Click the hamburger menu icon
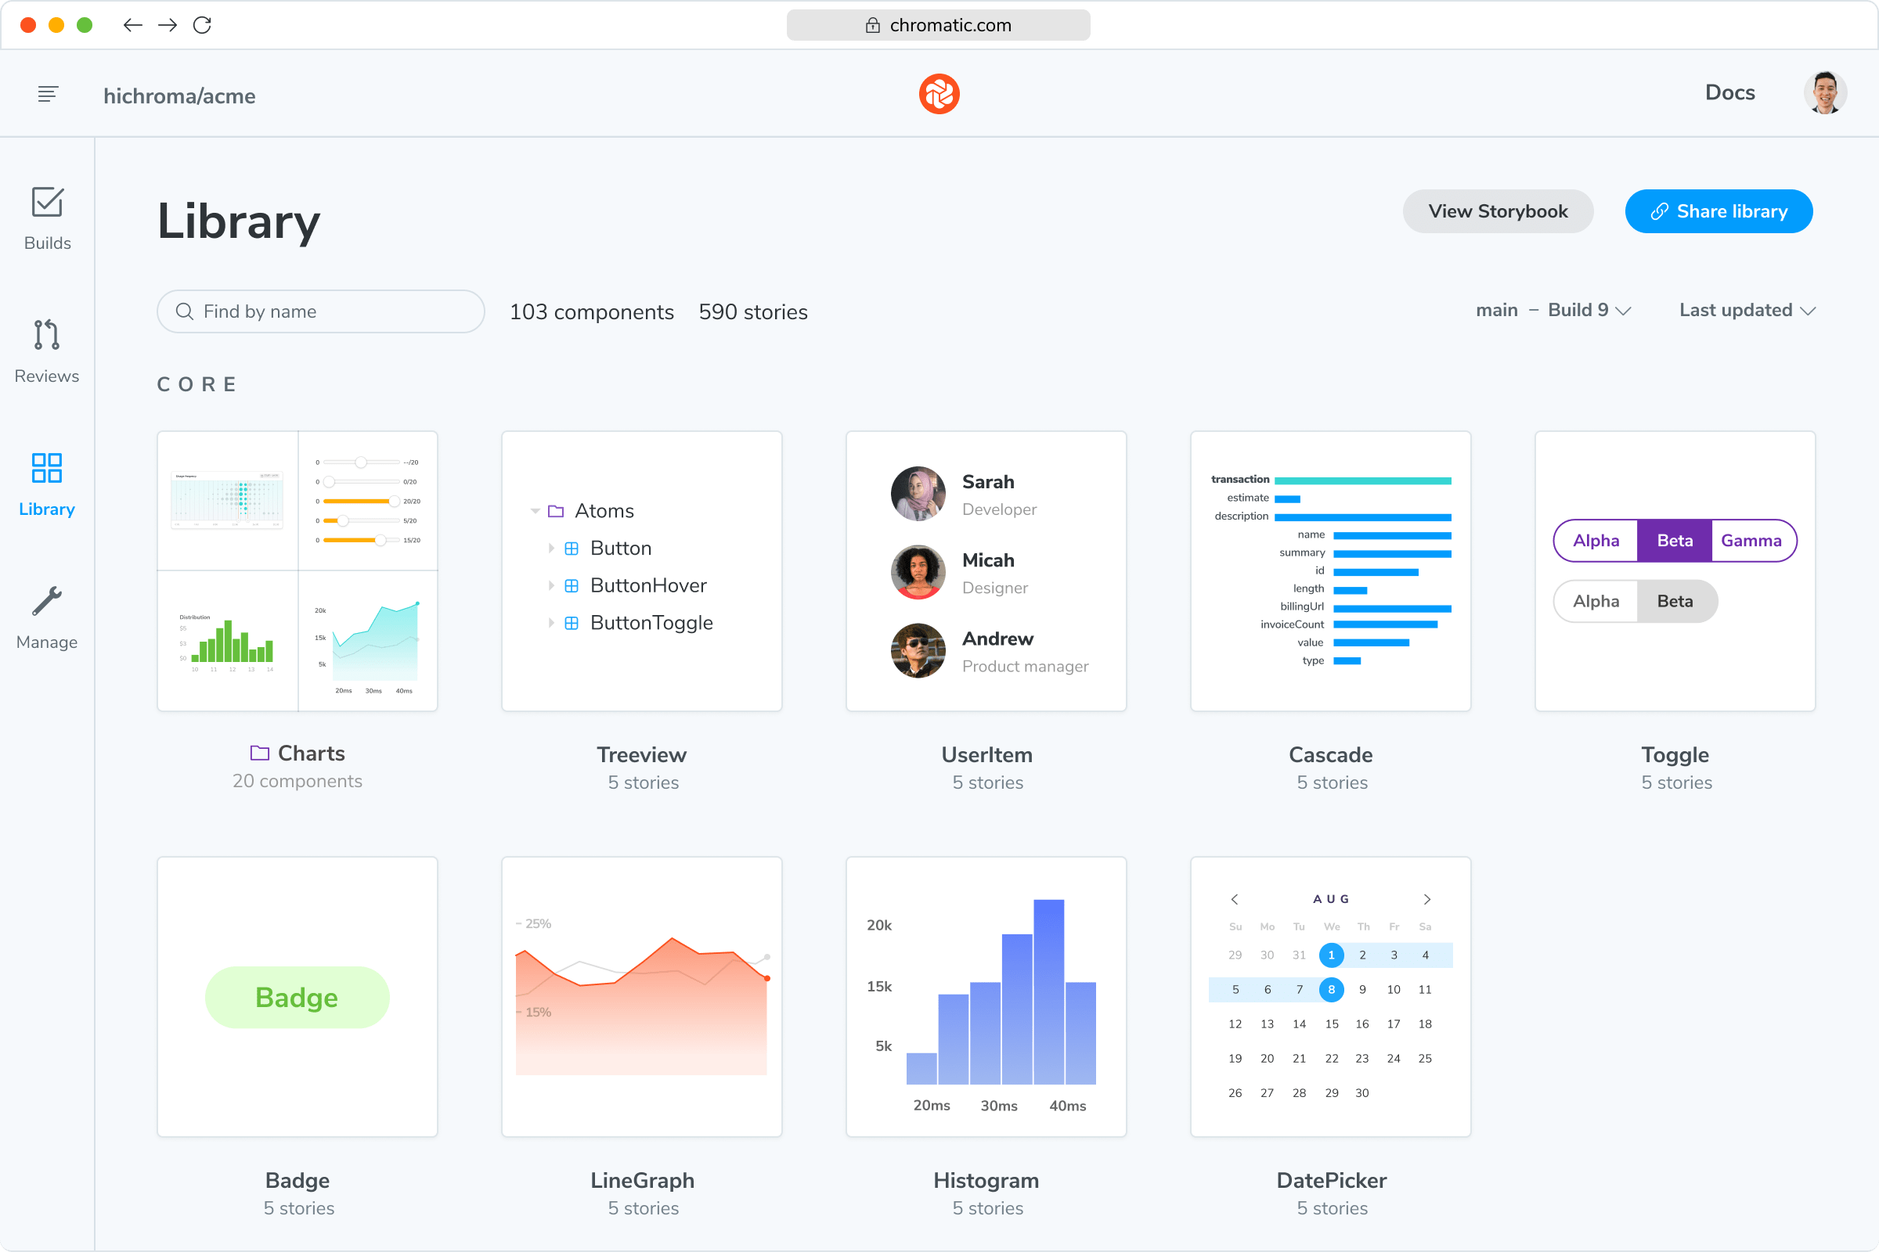This screenshot has height=1252, width=1879. [x=48, y=94]
